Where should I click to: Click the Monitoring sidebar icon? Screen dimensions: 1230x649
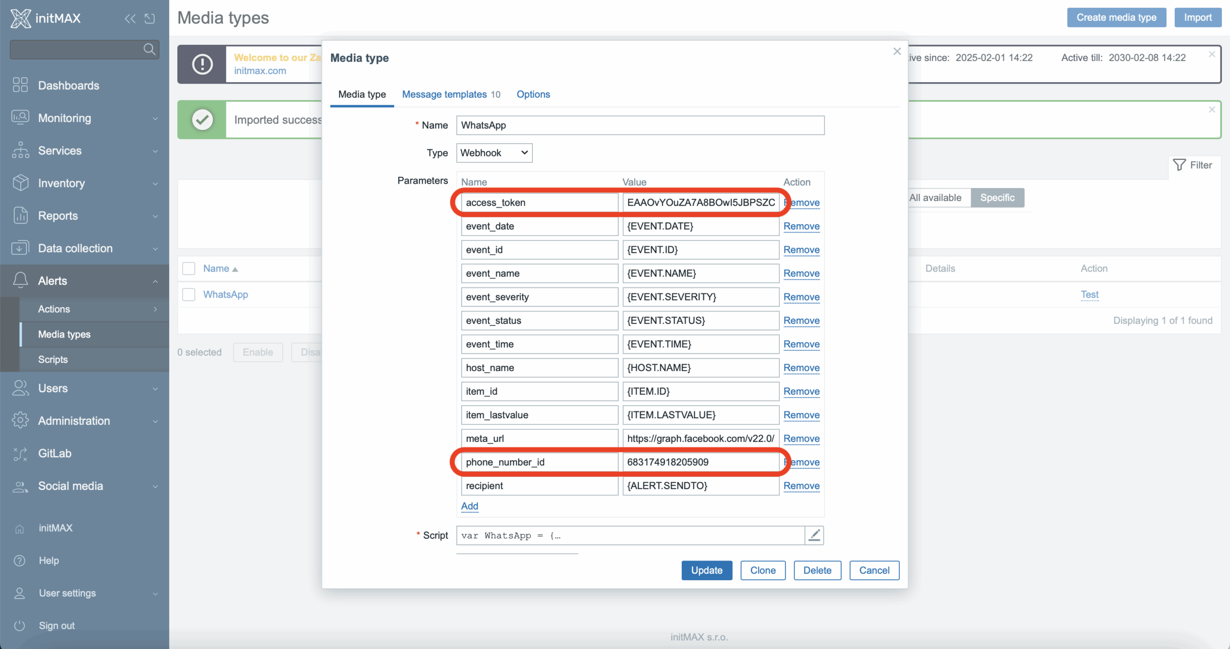[x=20, y=118]
